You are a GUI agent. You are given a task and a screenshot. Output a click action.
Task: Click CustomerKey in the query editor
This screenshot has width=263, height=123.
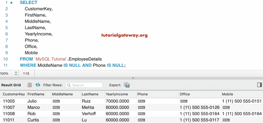pyautogui.click(x=39, y=9)
